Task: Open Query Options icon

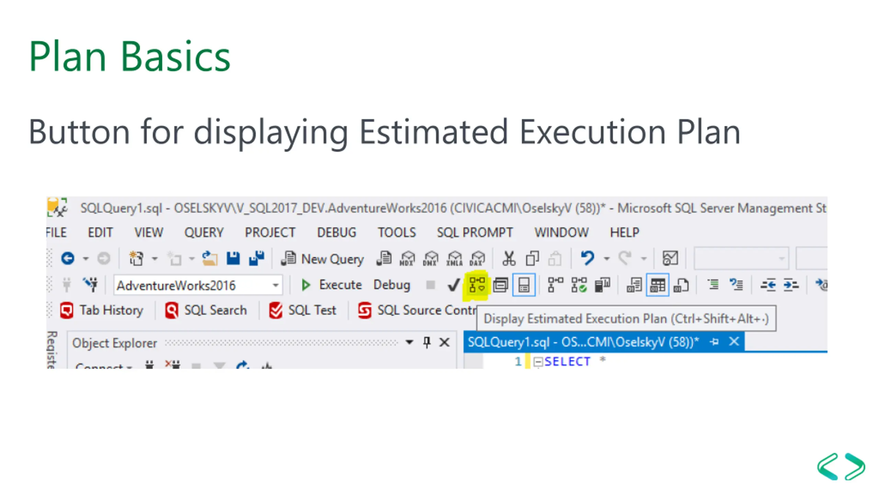Action: point(500,285)
